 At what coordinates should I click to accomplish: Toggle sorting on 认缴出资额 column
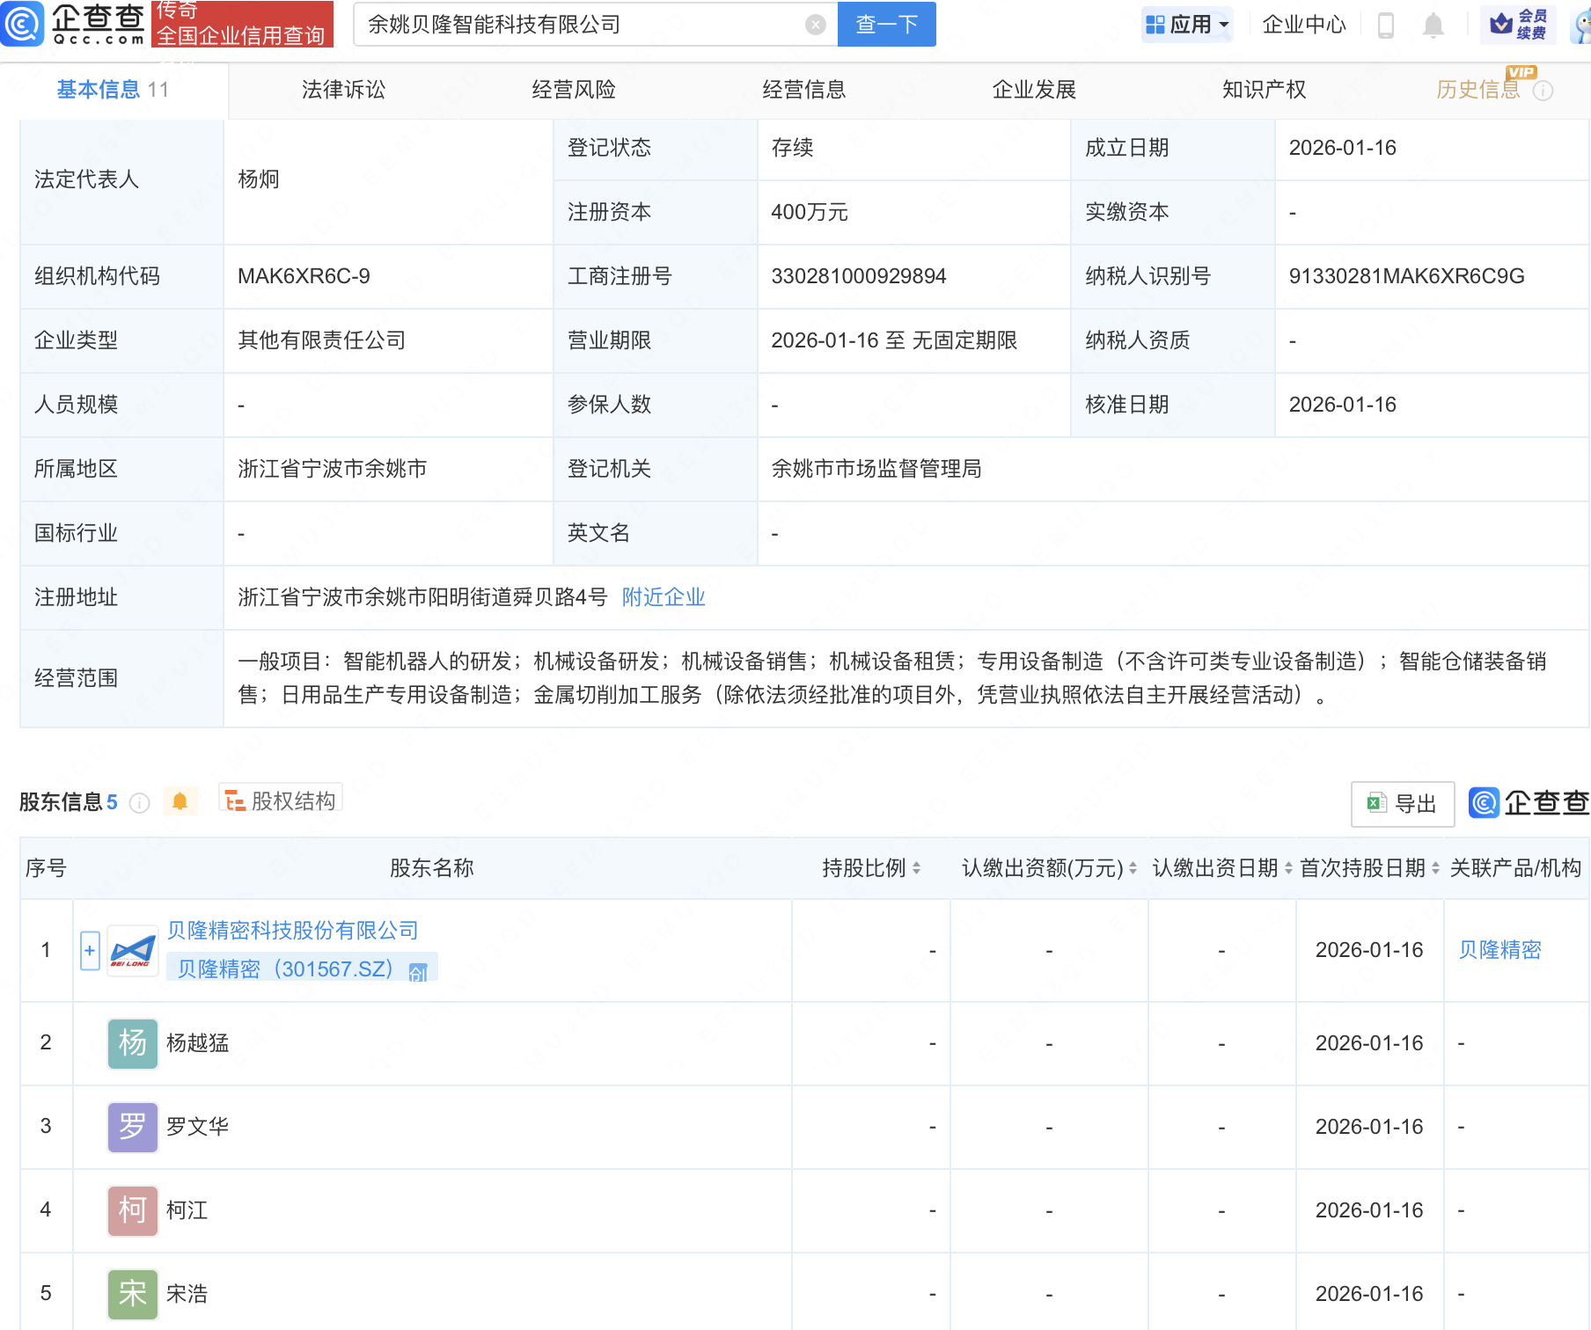tap(1133, 868)
